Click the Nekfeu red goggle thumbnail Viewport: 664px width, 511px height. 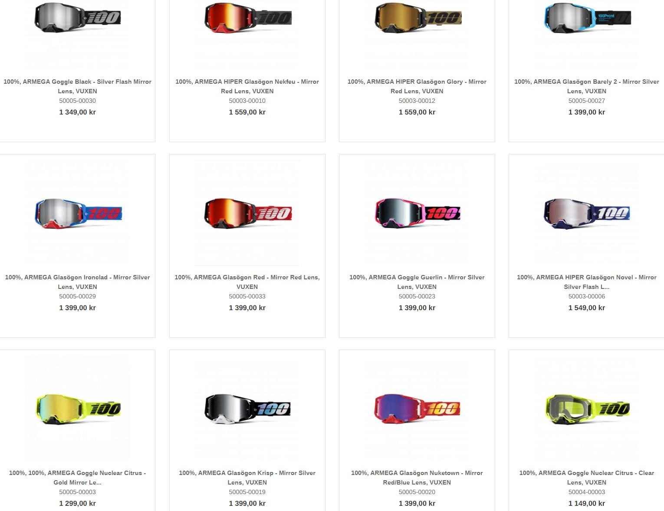(248, 17)
